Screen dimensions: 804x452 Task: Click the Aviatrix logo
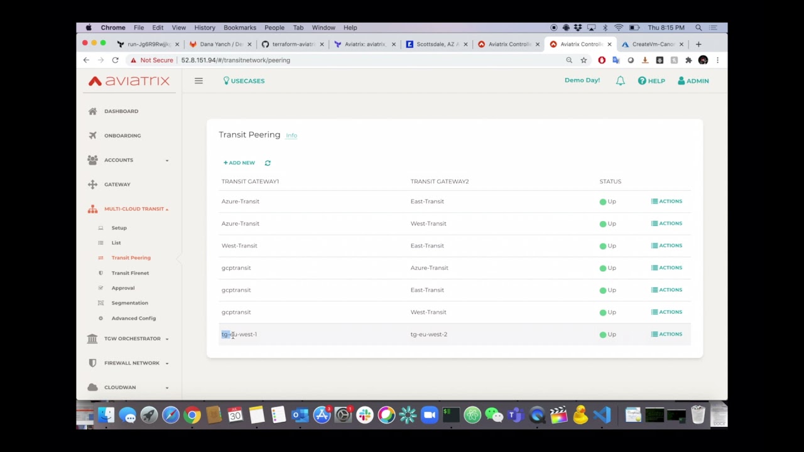coord(129,81)
